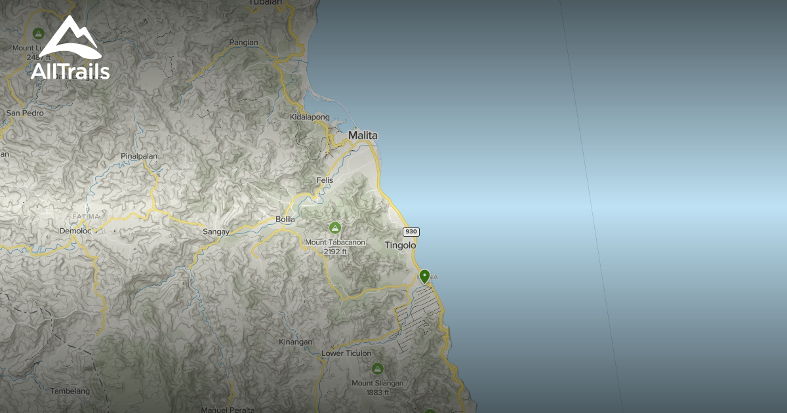
Task: Select the Mount Tabacanon peak icon
Action: click(335, 228)
